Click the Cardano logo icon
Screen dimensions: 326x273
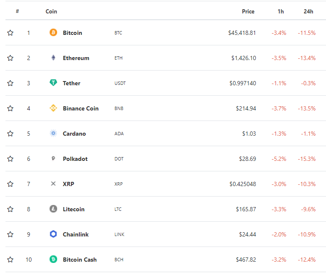[x=53, y=133]
